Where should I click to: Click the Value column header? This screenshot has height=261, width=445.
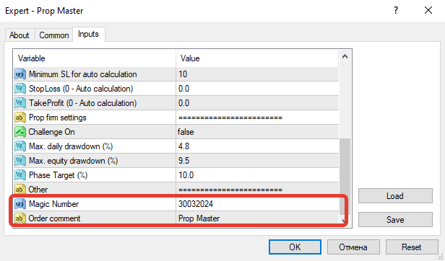coord(257,58)
